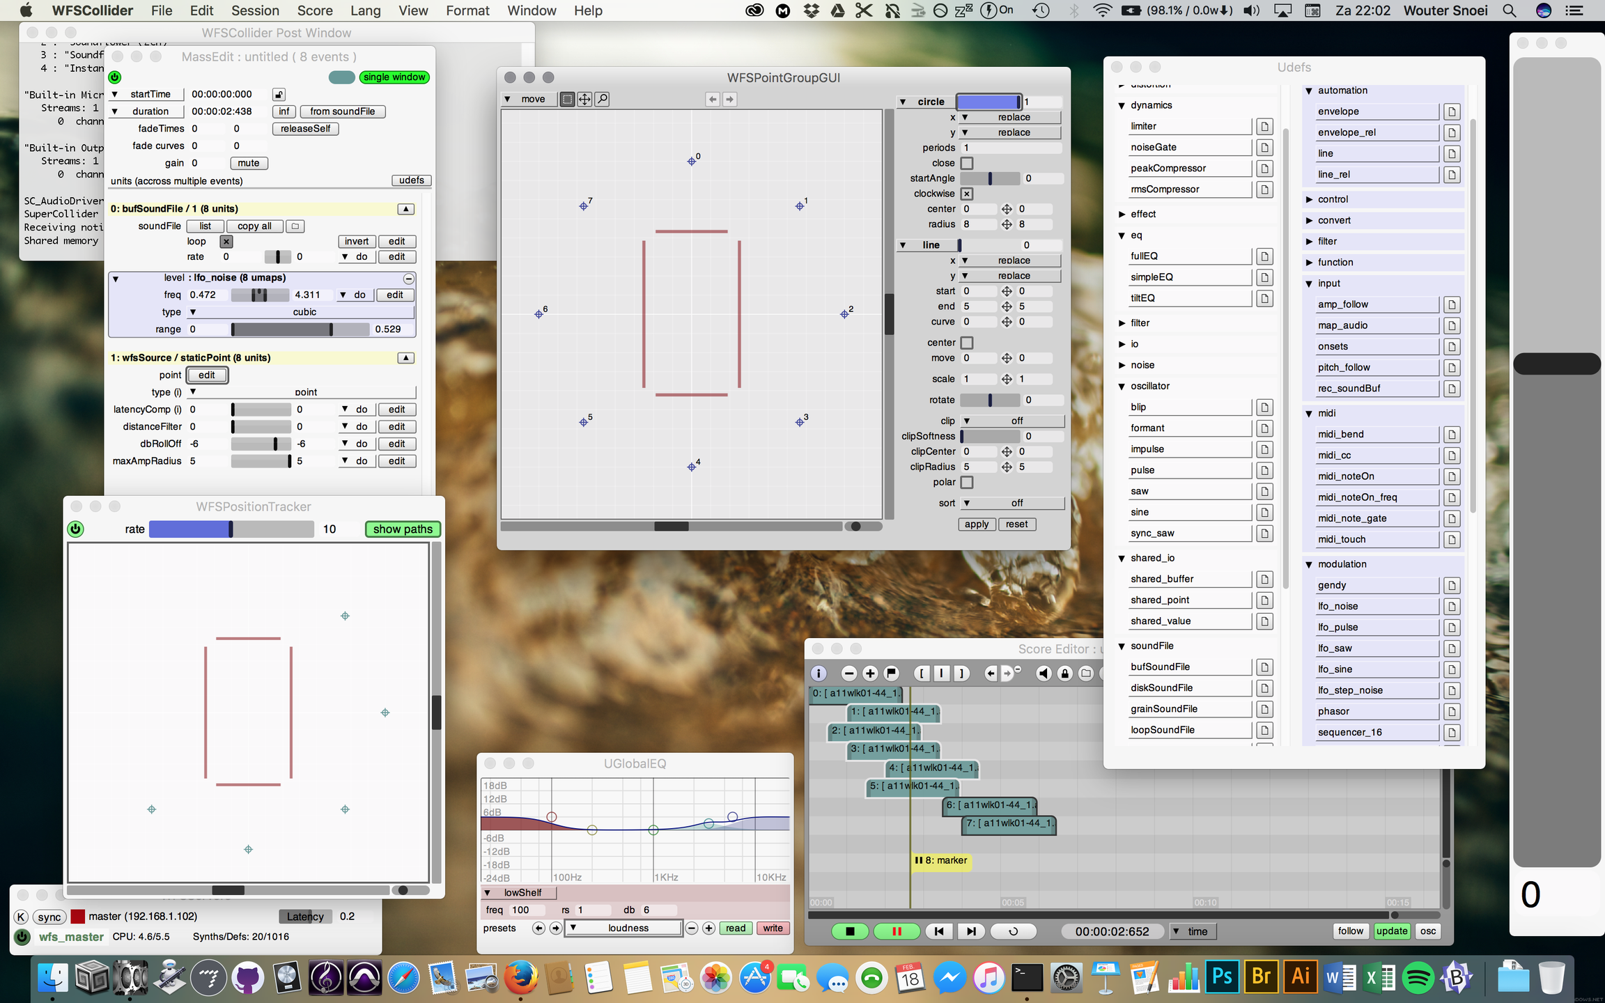Open the file icon next to lfo_noise
The width and height of the screenshot is (1605, 1003).
pos(1452,607)
